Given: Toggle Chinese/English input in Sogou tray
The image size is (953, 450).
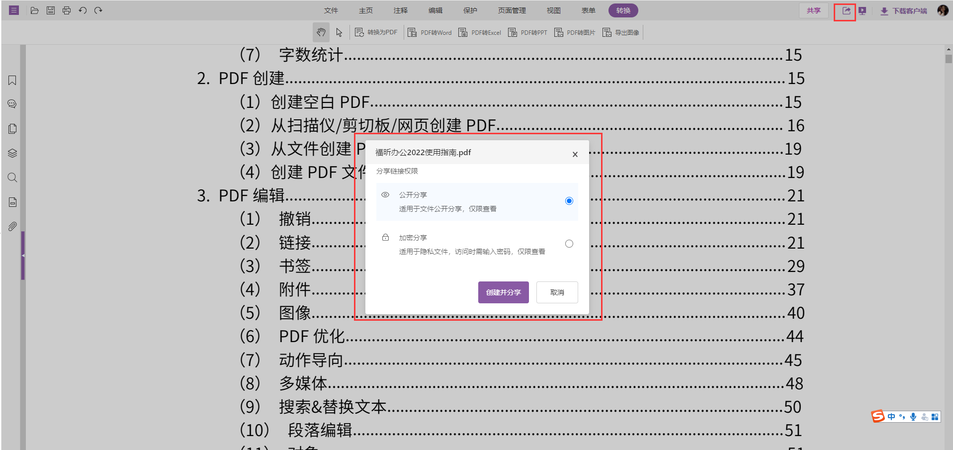Looking at the screenshot, I should coord(891,416).
